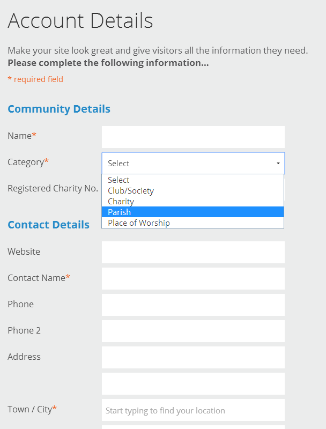Click inside the Name input field

click(193, 137)
